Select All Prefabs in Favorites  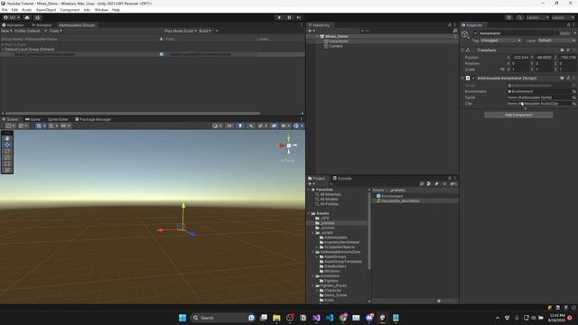click(x=326, y=204)
